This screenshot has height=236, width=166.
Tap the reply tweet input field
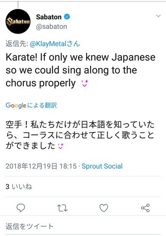pos(83,226)
